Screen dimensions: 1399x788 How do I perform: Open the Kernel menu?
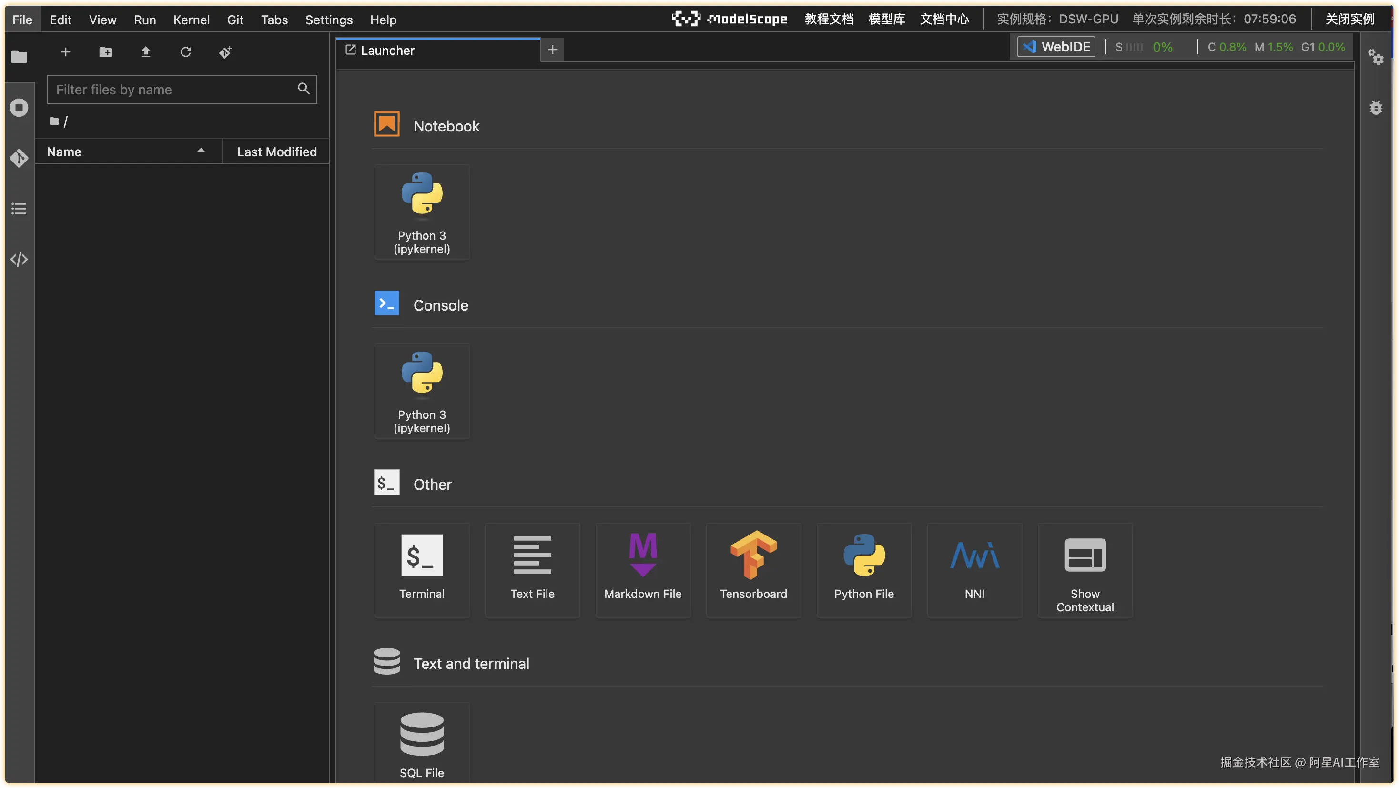point(191,20)
